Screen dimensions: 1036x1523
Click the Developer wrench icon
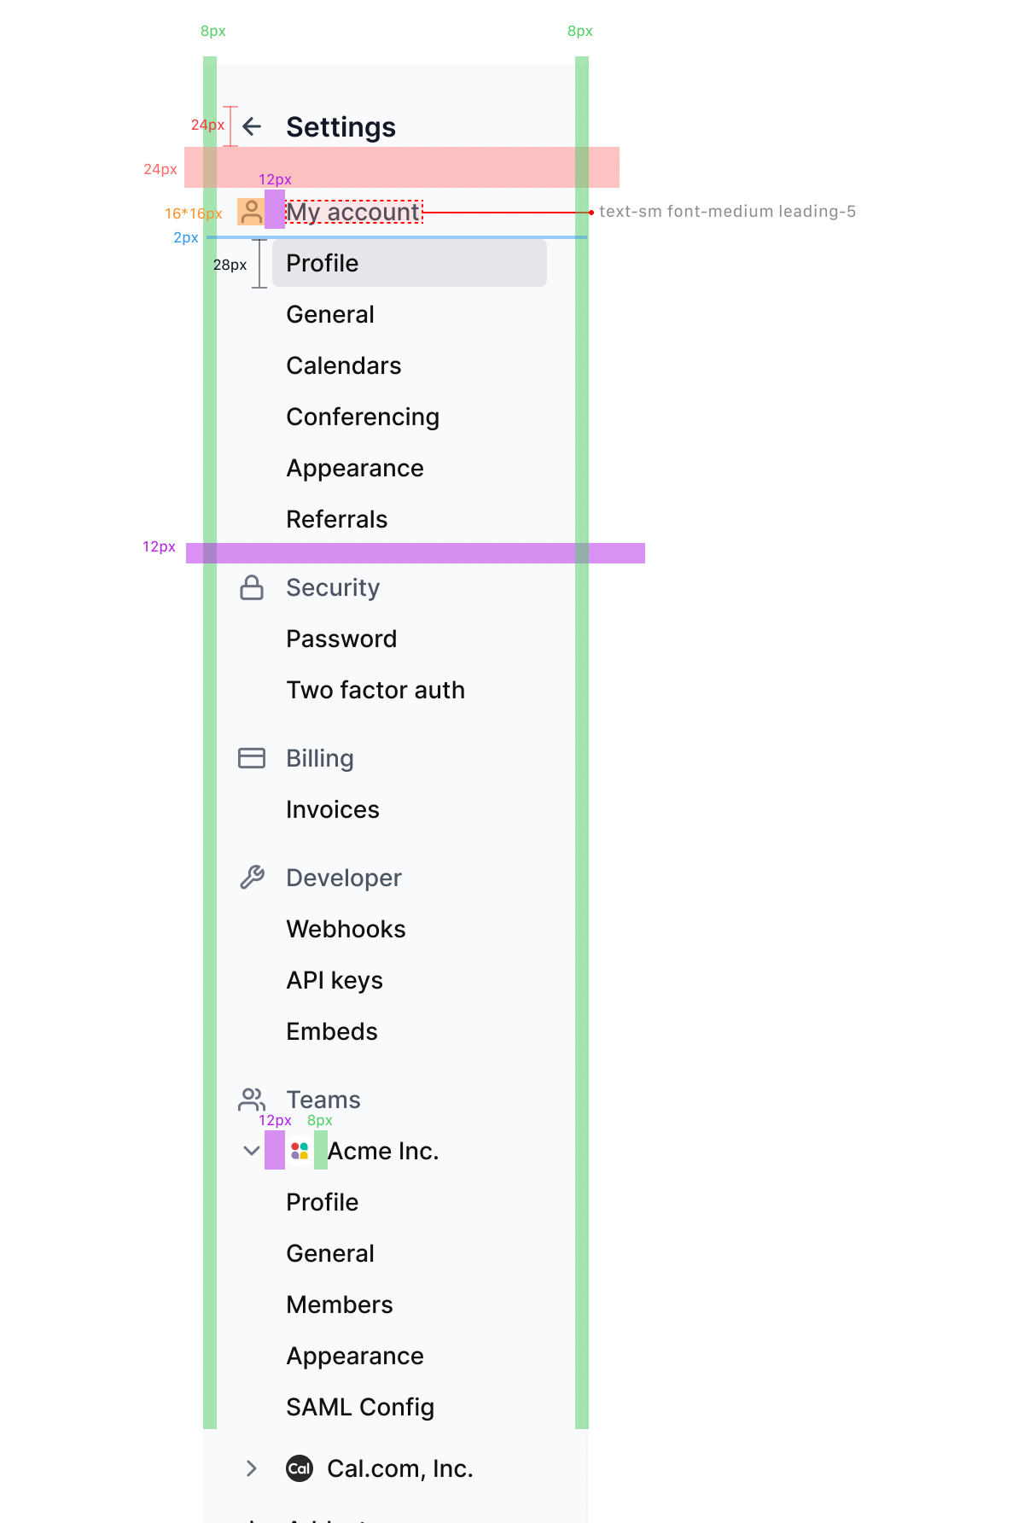[x=253, y=878]
